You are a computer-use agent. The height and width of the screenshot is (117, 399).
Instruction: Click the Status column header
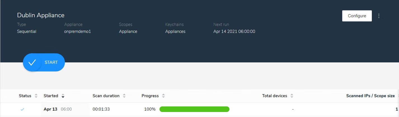point(25,96)
